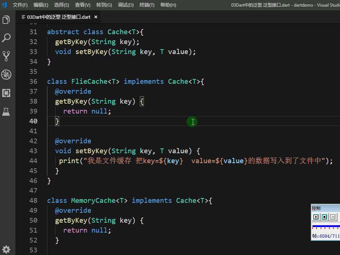Open the Test flask view

click(x=6, y=111)
